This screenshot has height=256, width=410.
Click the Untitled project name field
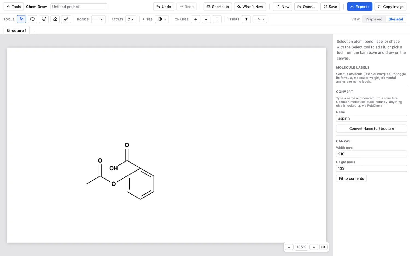[x=79, y=7]
